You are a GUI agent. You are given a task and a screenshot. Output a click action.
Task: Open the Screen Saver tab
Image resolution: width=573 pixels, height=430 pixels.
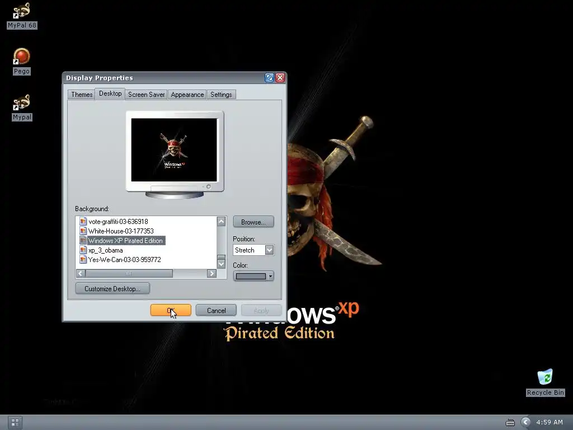point(146,94)
